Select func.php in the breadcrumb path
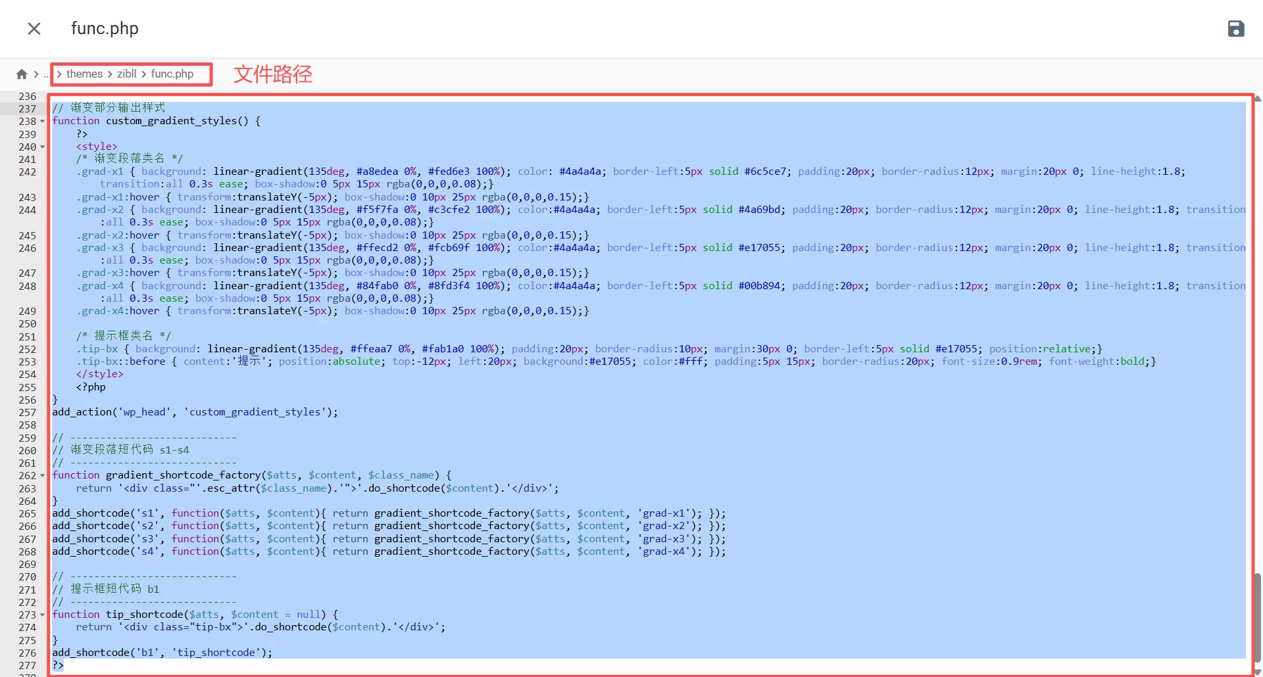The width and height of the screenshot is (1263, 677). pos(172,74)
